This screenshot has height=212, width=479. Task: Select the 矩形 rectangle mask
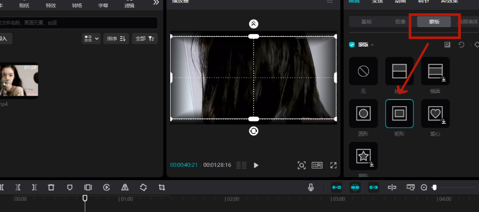tap(399, 113)
